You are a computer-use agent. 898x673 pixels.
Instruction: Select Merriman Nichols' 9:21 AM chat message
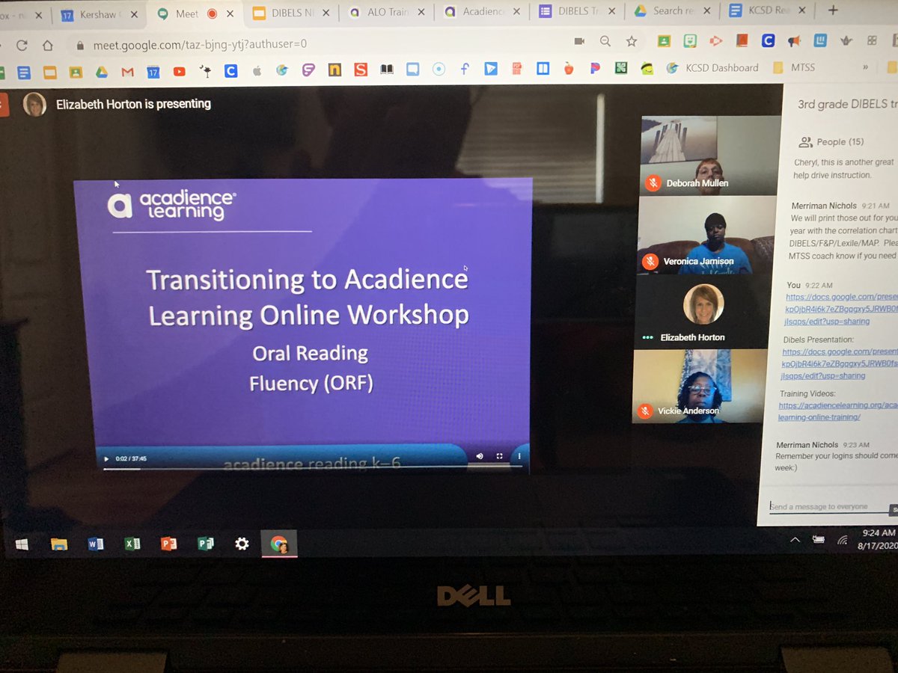coord(843,233)
